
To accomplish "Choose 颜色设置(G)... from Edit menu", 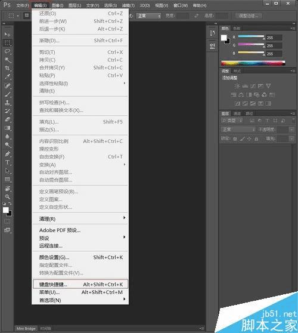I will (80, 257).
